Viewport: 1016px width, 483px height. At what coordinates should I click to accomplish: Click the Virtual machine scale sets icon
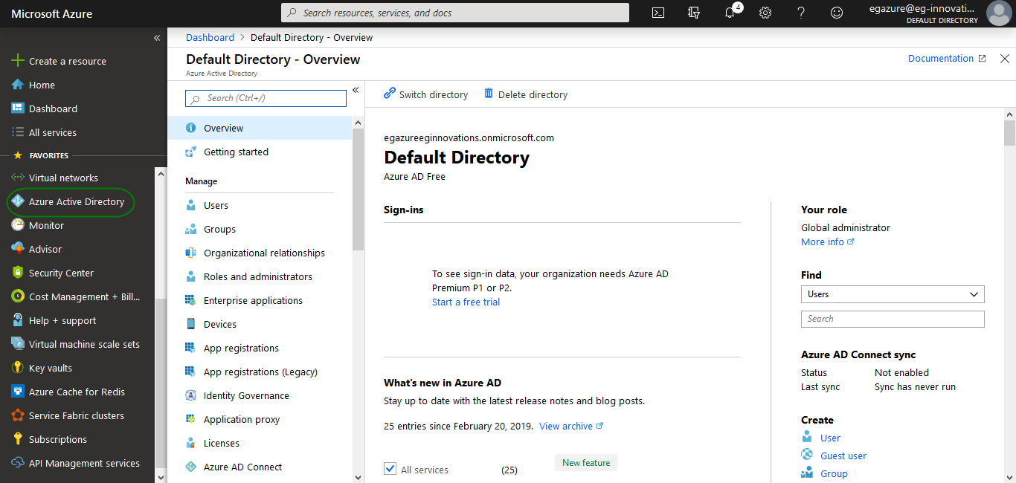click(x=18, y=344)
